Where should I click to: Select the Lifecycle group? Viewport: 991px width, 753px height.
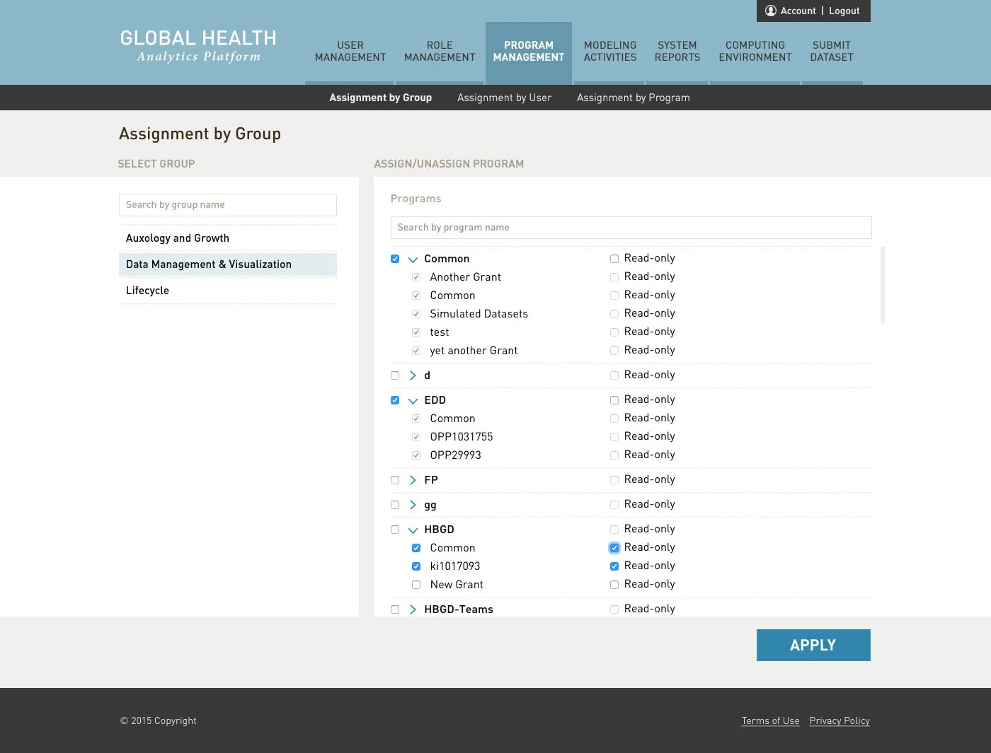tap(147, 290)
